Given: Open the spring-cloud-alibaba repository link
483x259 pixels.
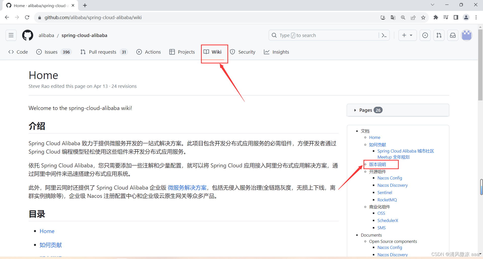Looking at the screenshot, I should pos(84,35).
